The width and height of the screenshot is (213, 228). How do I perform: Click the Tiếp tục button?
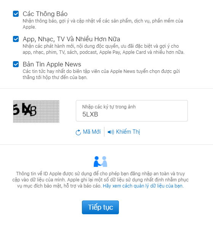tap(101, 207)
